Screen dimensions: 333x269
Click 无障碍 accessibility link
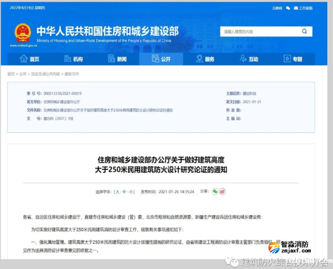pos(277,8)
